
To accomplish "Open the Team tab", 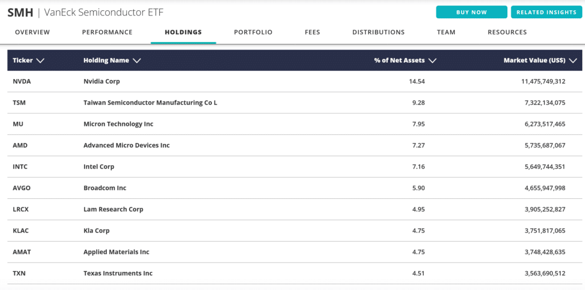I will [446, 32].
